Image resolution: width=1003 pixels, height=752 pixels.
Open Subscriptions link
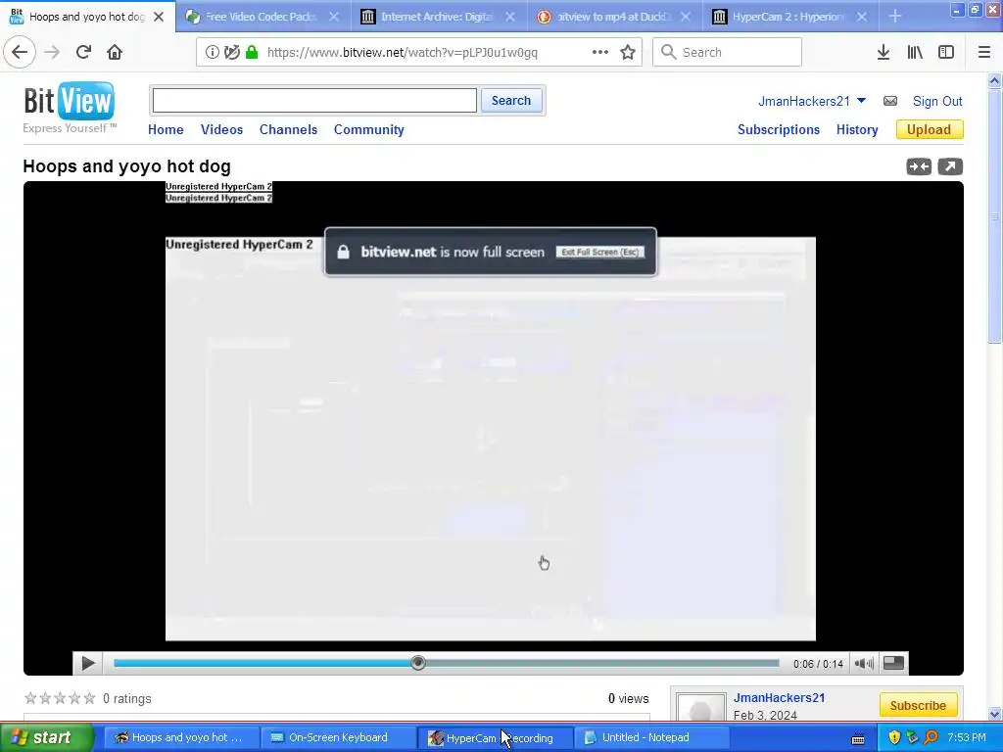coord(779,130)
